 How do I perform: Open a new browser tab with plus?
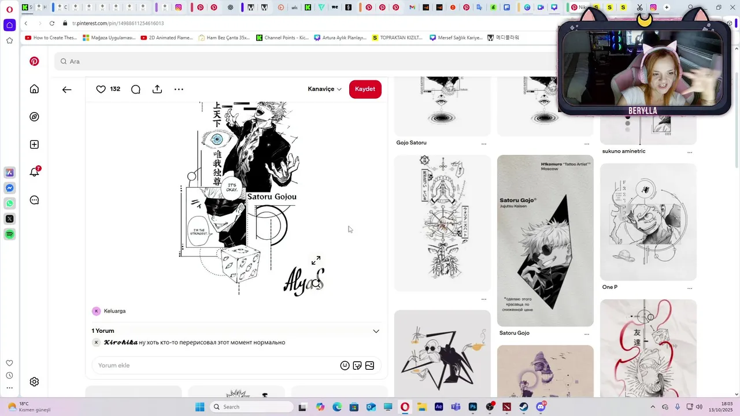(667, 8)
